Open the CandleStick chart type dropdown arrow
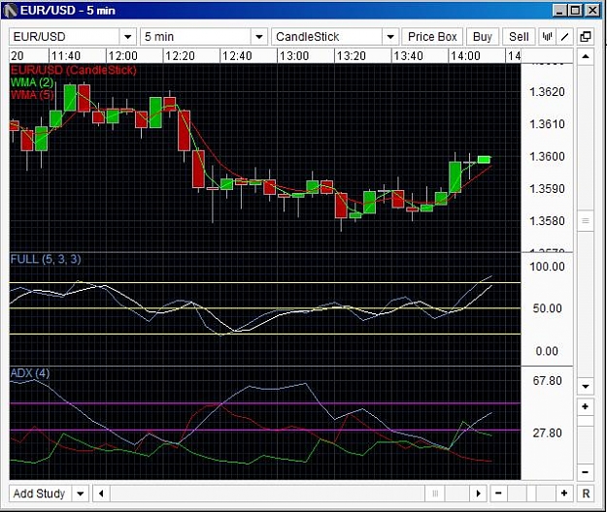Image resolution: width=607 pixels, height=512 pixels. (x=390, y=37)
